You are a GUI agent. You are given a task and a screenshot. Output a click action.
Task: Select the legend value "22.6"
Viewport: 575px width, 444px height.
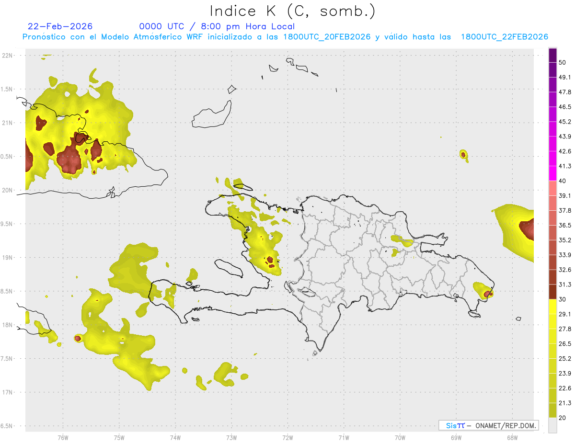(x=565, y=388)
